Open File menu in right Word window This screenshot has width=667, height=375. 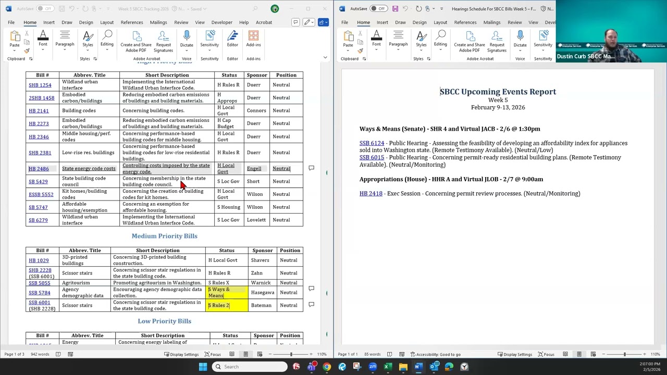pos(344,22)
